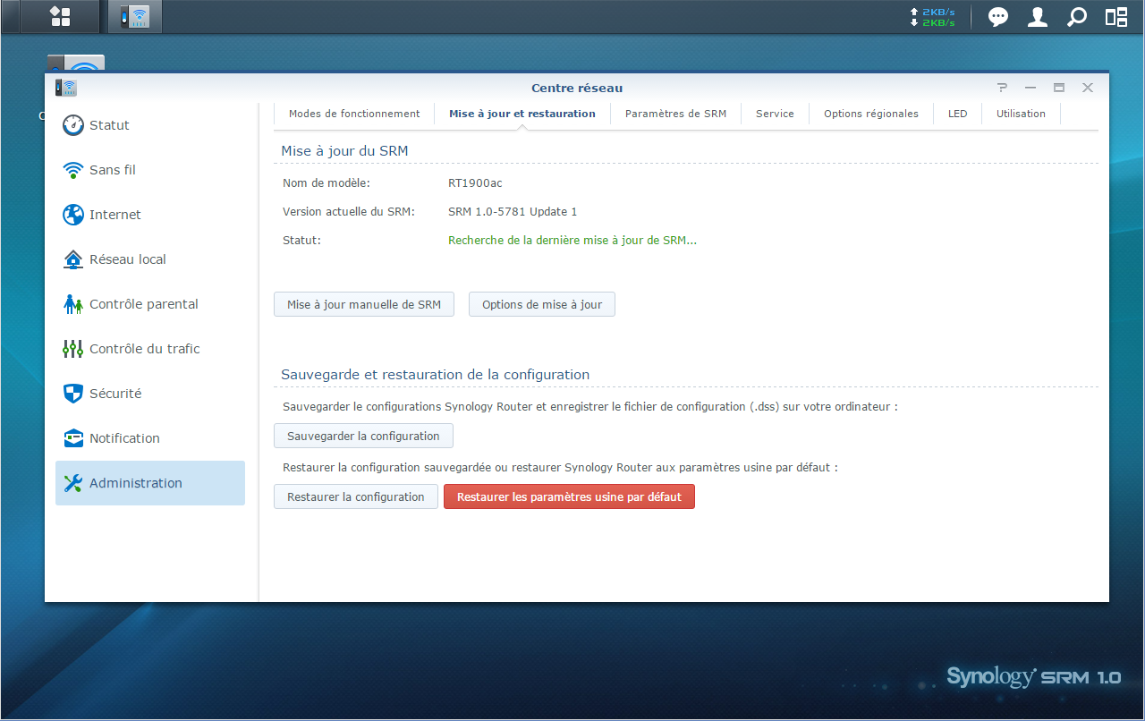Click the Sécurité shield icon
This screenshot has width=1145, height=721.
pos(73,394)
